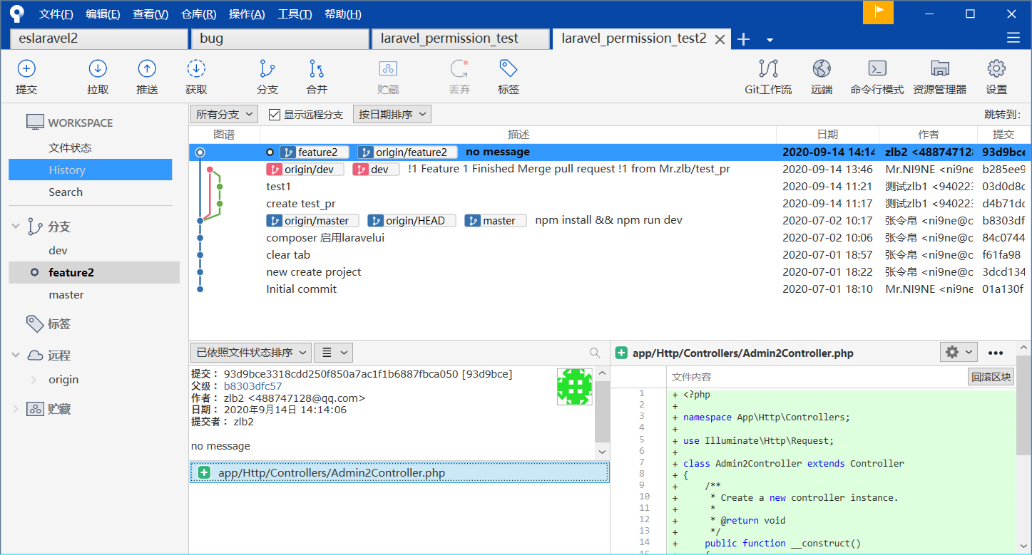Click the 推送 (Push) toolbar icon
The width and height of the screenshot is (1032, 555).
click(147, 69)
